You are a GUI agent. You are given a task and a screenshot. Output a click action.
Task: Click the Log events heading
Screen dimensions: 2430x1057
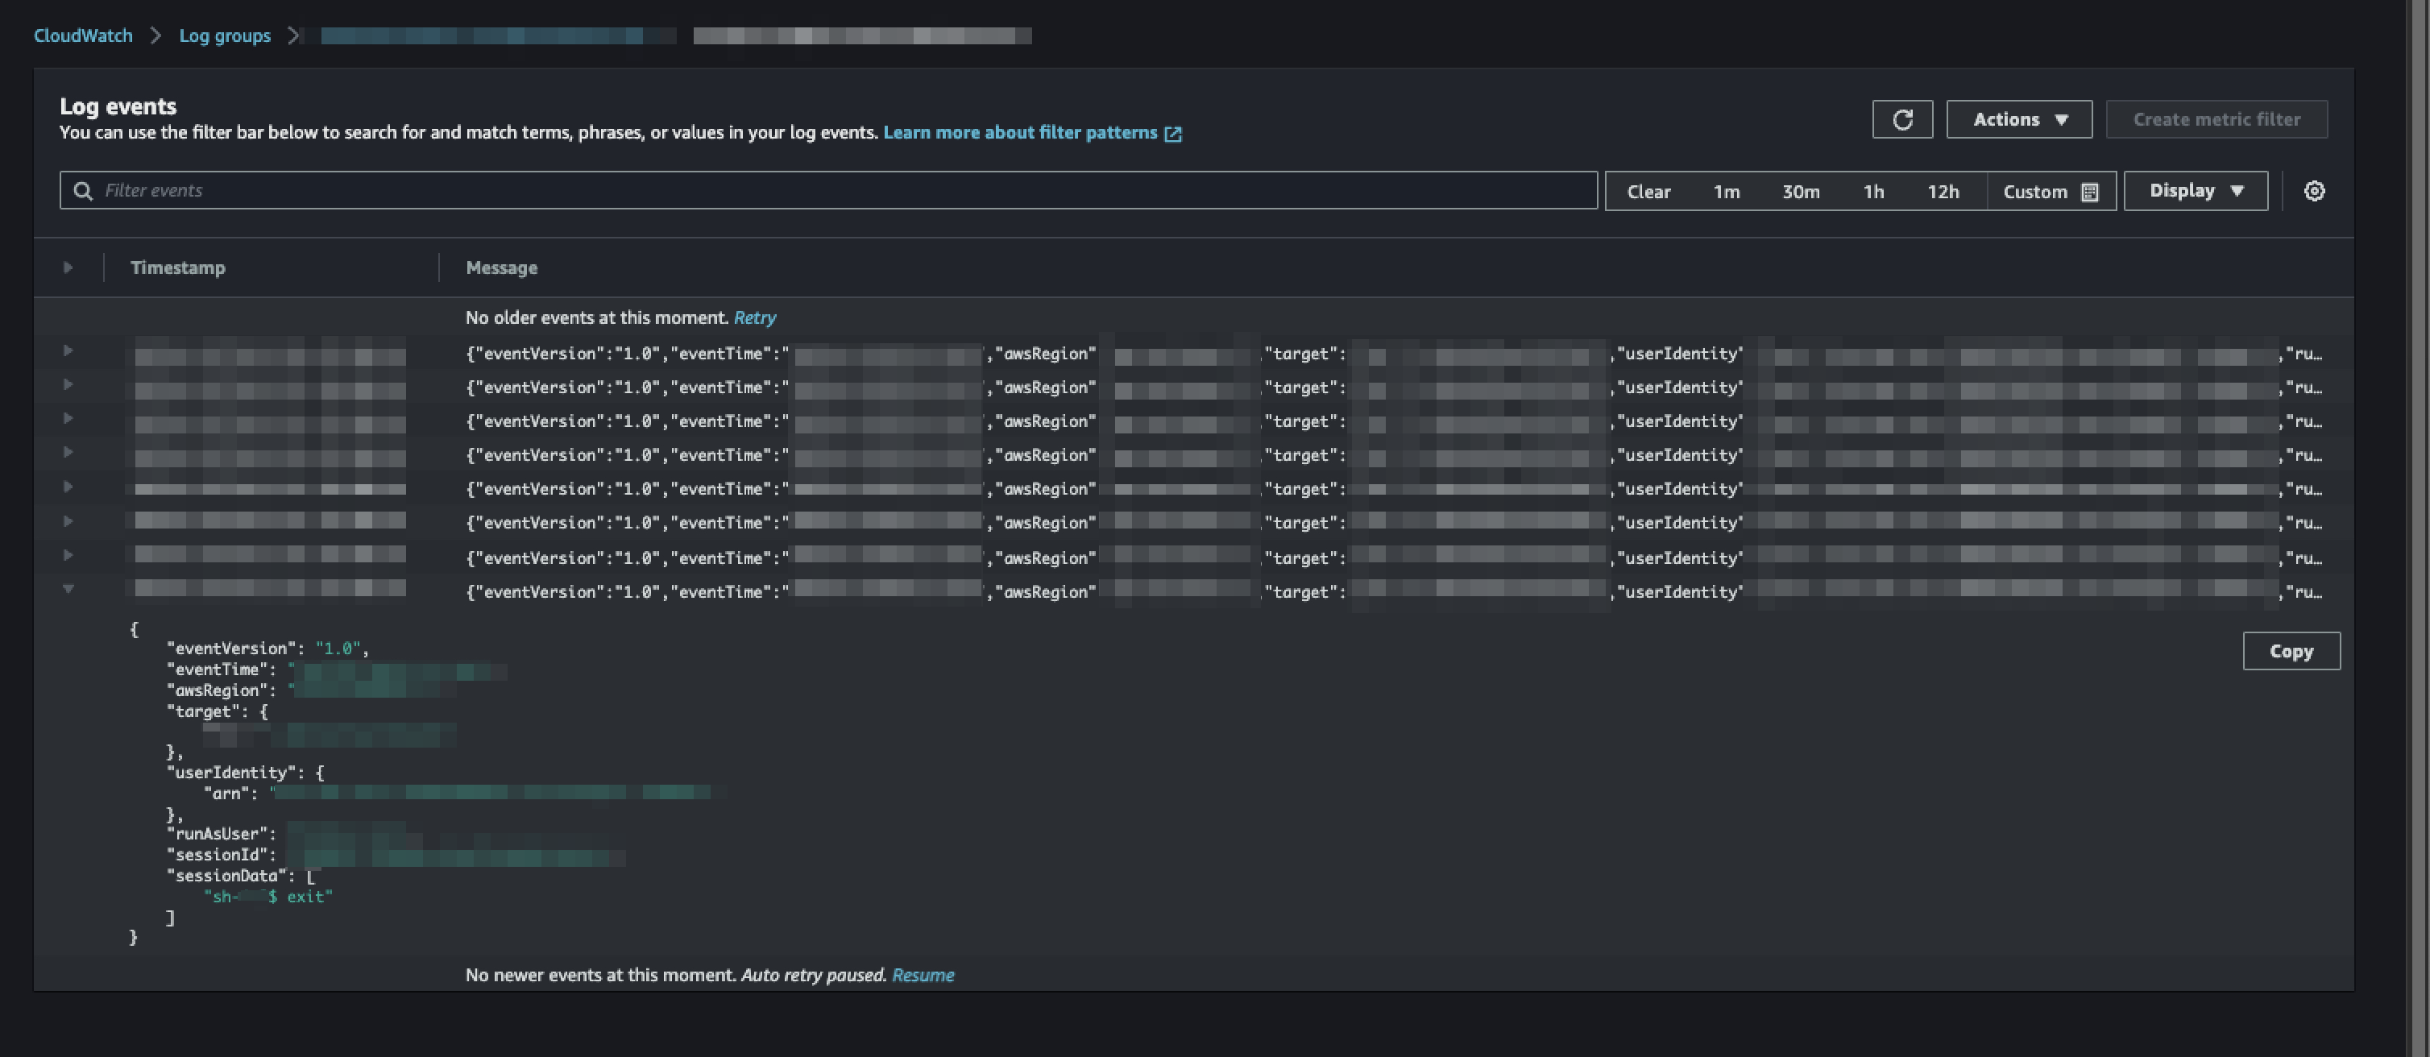pyautogui.click(x=118, y=106)
